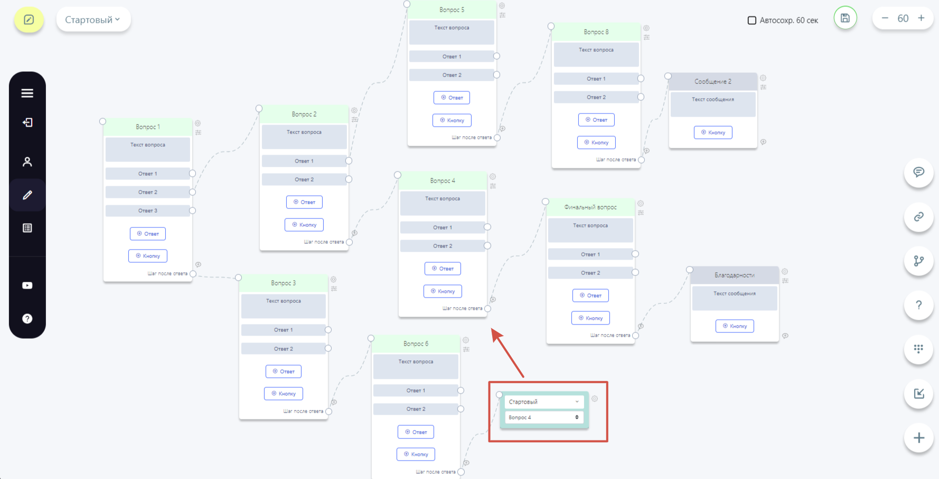Open the hamburger menu in the sidebar
The height and width of the screenshot is (479, 939).
click(27, 93)
